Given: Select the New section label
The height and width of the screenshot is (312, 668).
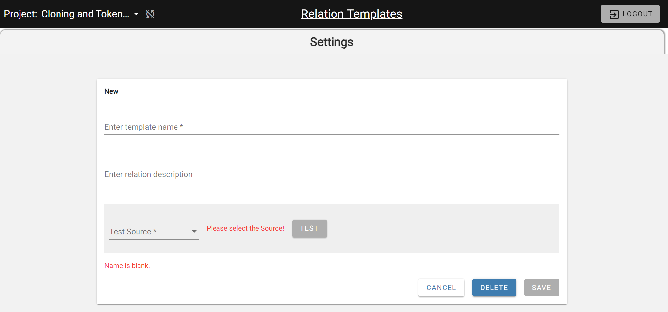Looking at the screenshot, I should [x=111, y=91].
